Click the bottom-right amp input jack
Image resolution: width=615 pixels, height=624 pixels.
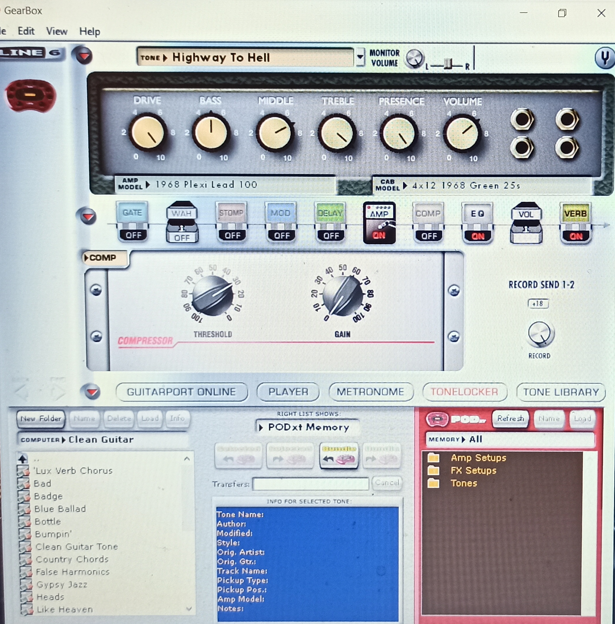click(568, 148)
